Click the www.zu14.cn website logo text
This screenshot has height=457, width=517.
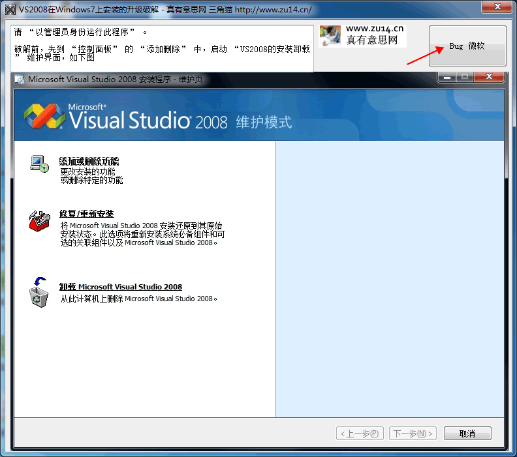tap(374, 35)
